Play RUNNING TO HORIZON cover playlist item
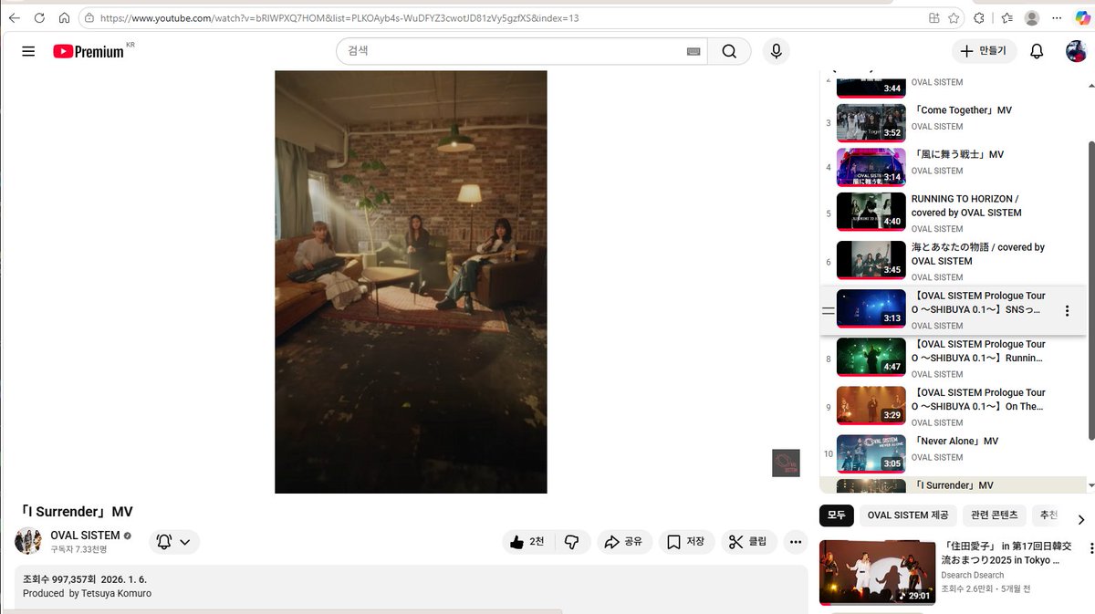 pyautogui.click(x=953, y=213)
